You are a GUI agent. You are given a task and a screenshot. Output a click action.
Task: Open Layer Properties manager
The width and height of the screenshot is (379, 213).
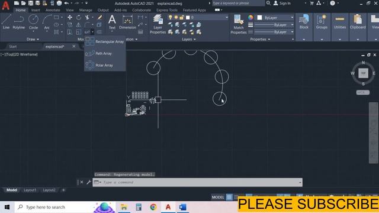pyautogui.click(x=158, y=24)
